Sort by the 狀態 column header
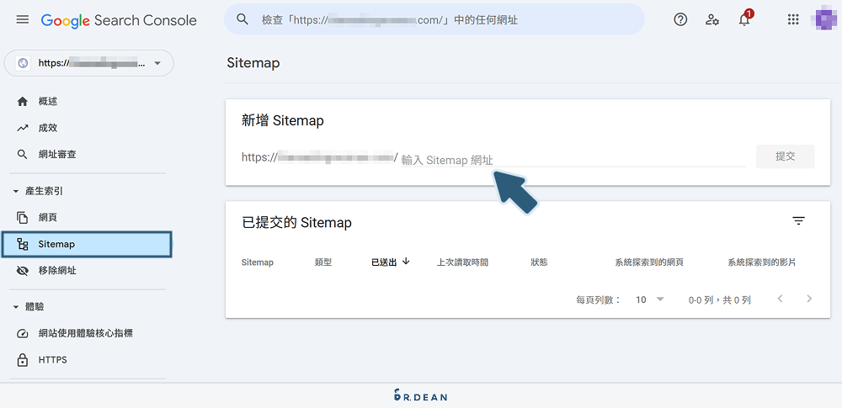 [539, 262]
